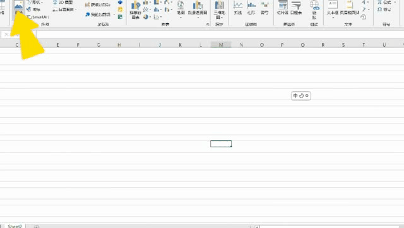Insert a waterfall or stock chart
Viewport: 404px width, 228px height.
[x=168, y=3]
